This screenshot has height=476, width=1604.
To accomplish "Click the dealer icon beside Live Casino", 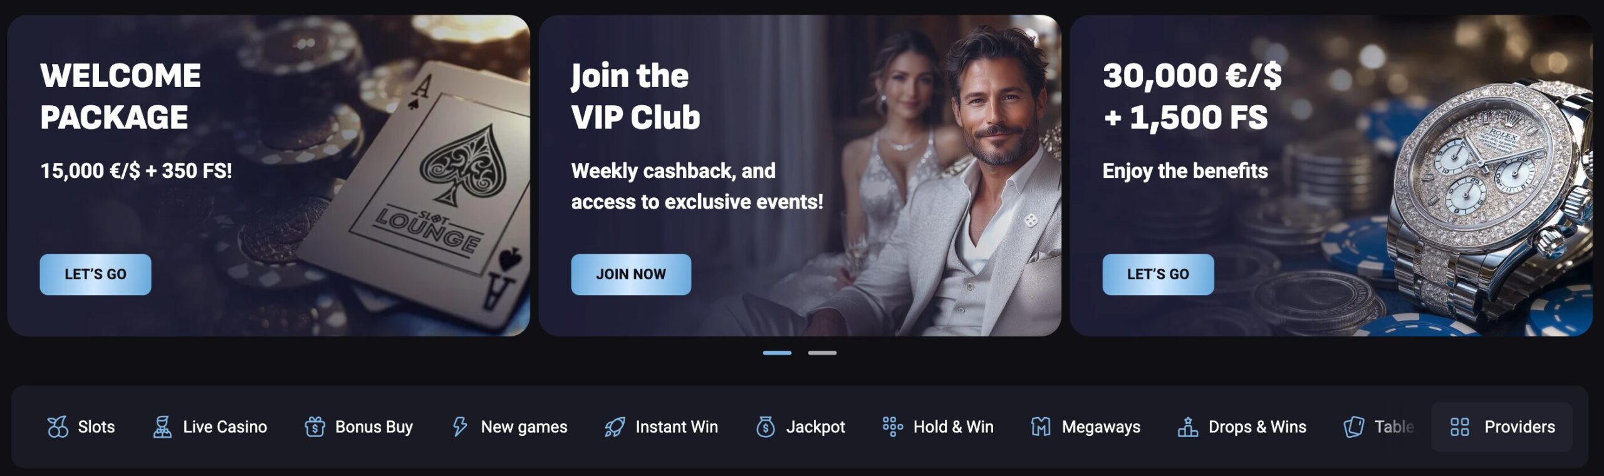I will [x=162, y=427].
